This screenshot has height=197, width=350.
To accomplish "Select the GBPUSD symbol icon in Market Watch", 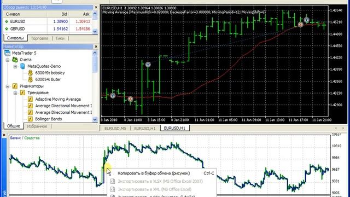I will (x=7, y=29).
